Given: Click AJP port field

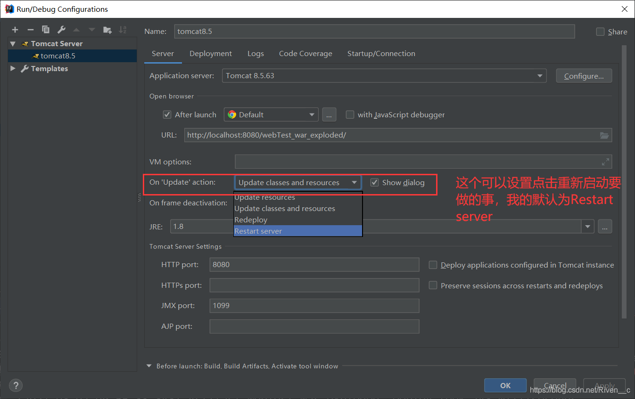Looking at the screenshot, I should 314,326.
